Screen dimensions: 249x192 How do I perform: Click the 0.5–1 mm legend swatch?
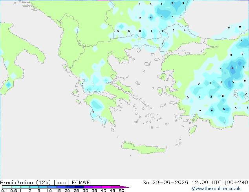click(16, 187)
